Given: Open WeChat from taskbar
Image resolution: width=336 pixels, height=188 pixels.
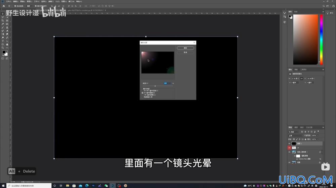Looking at the screenshot, I should [106, 186].
